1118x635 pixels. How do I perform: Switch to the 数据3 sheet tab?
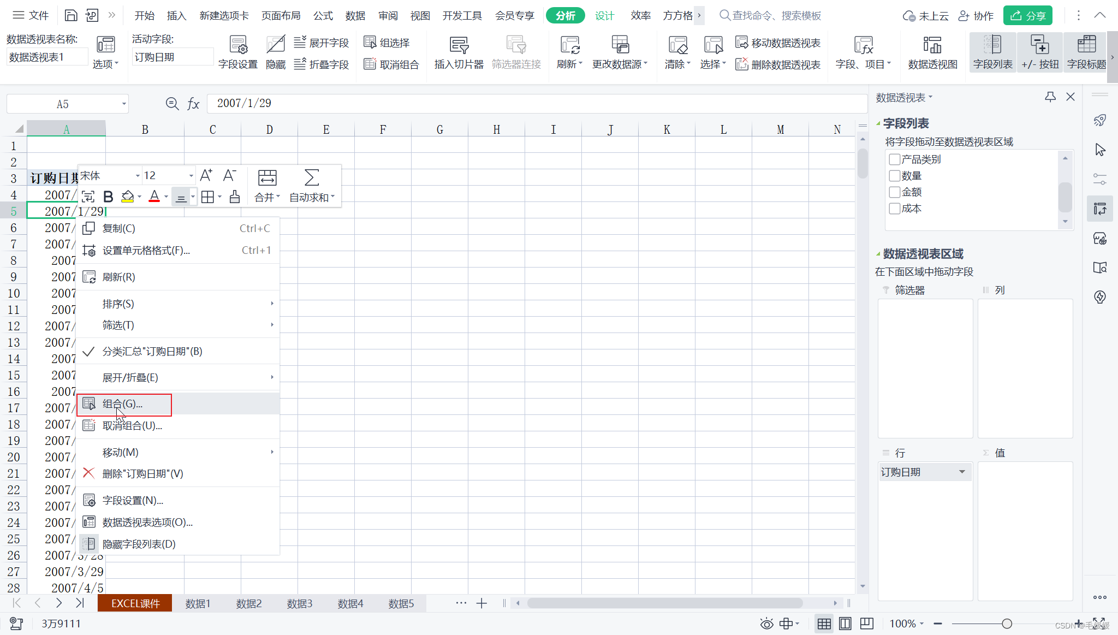coord(299,603)
